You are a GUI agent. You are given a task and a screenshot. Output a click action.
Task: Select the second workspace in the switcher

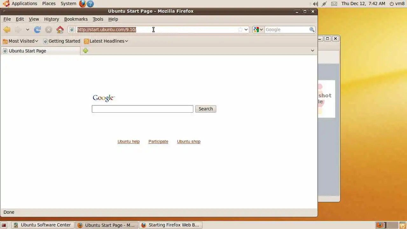click(393, 225)
